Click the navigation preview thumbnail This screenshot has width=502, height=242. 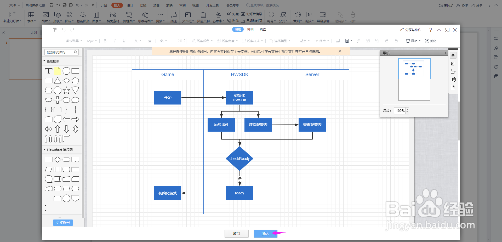(x=414, y=79)
